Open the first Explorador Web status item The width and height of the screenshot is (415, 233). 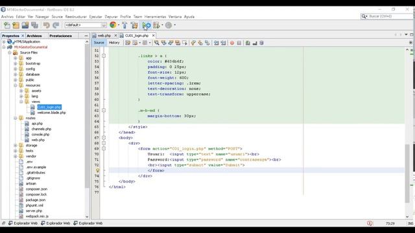[23, 223]
